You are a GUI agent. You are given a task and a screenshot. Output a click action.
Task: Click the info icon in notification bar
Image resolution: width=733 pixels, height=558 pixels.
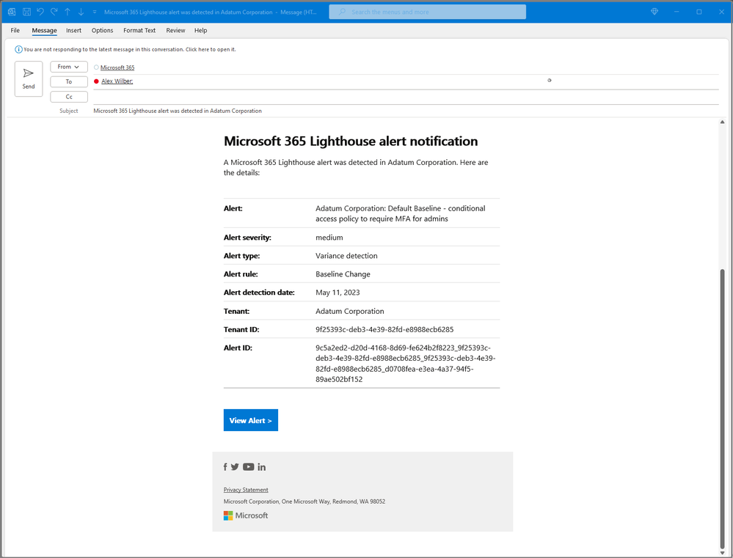pos(18,50)
